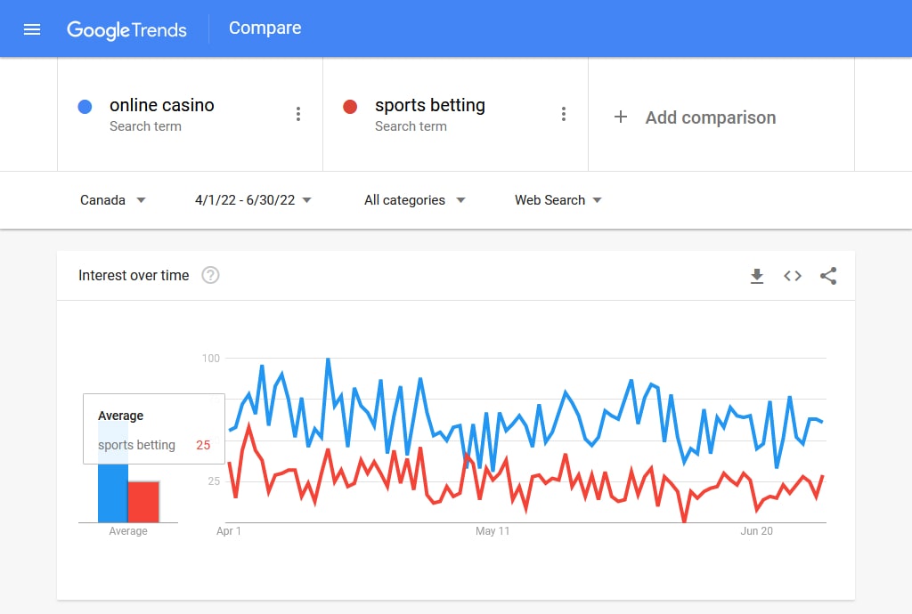Click the Compare header label
The image size is (912, 614).
[265, 28]
